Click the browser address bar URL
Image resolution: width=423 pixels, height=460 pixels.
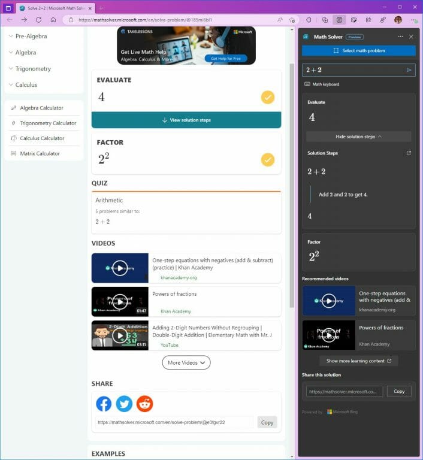(145, 20)
